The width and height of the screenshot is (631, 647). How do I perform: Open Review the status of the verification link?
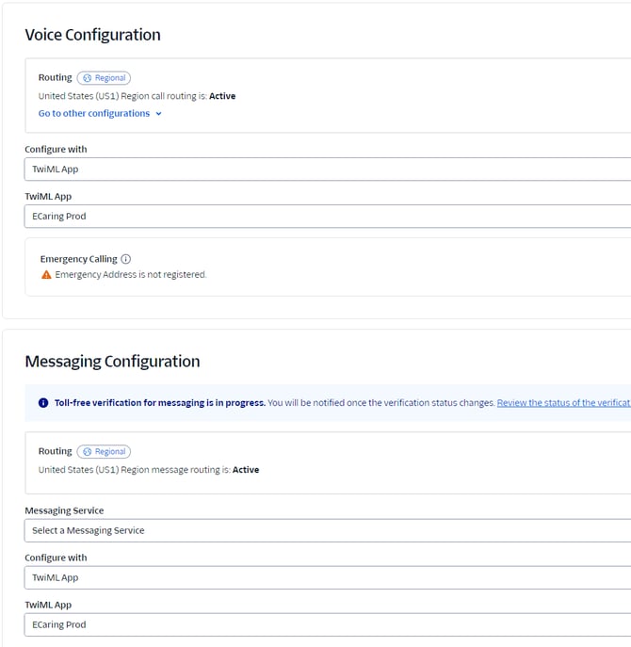click(x=563, y=403)
